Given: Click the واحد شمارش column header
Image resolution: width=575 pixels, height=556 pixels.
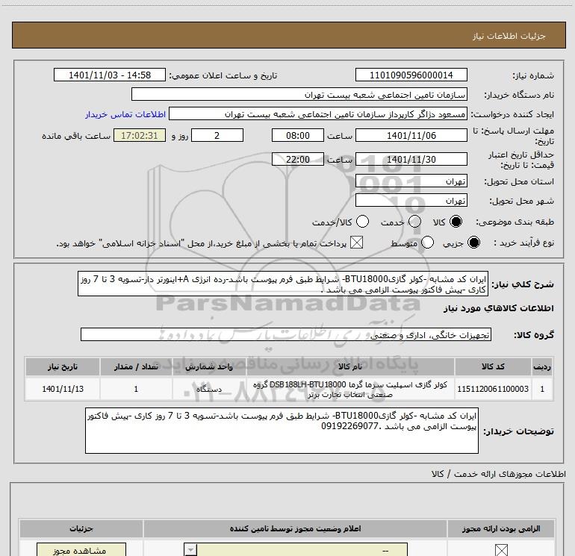Looking at the screenshot, I should click(209, 366).
